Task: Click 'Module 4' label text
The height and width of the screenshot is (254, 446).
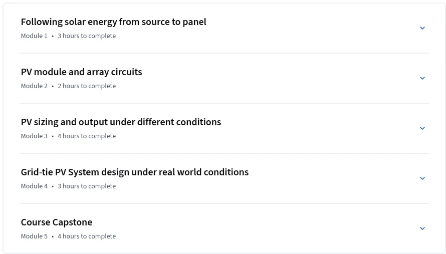Action: [x=34, y=186]
